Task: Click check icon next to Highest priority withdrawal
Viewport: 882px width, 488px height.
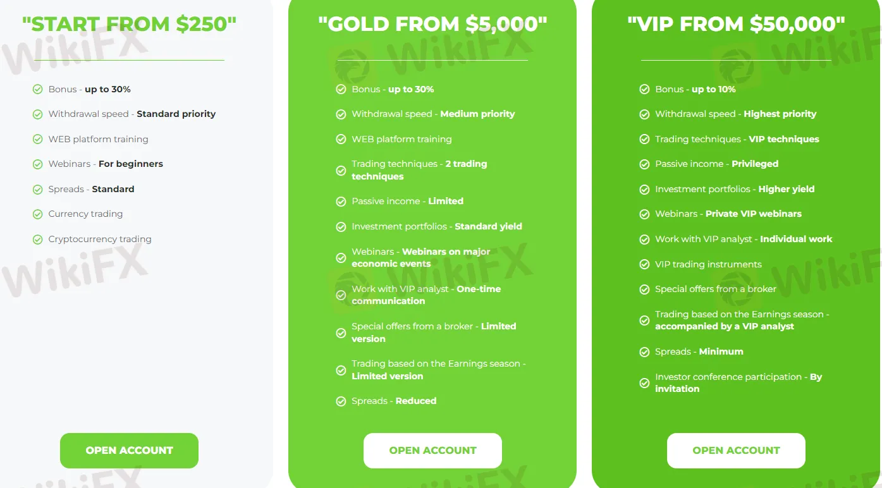Action: click(644, 114)
